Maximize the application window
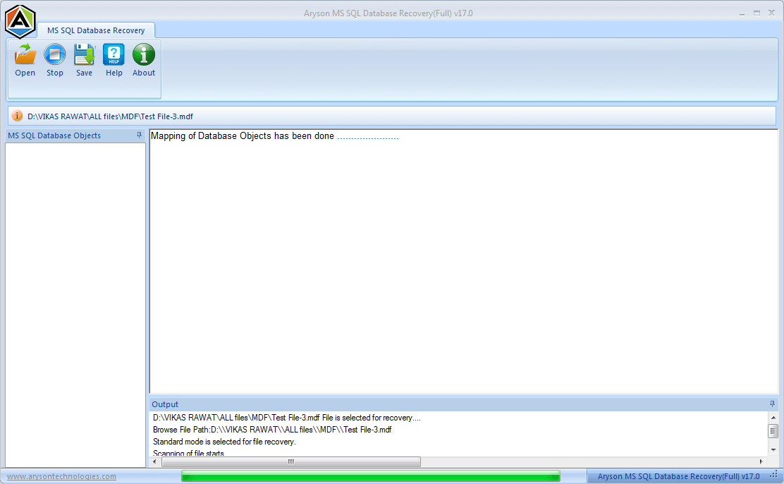The height and width of the screenshot is (484, 784). coord(757,13)
